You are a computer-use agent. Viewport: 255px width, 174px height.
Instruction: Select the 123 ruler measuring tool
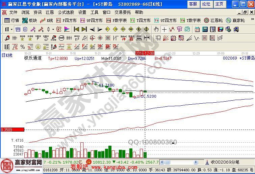click(139, 38)
